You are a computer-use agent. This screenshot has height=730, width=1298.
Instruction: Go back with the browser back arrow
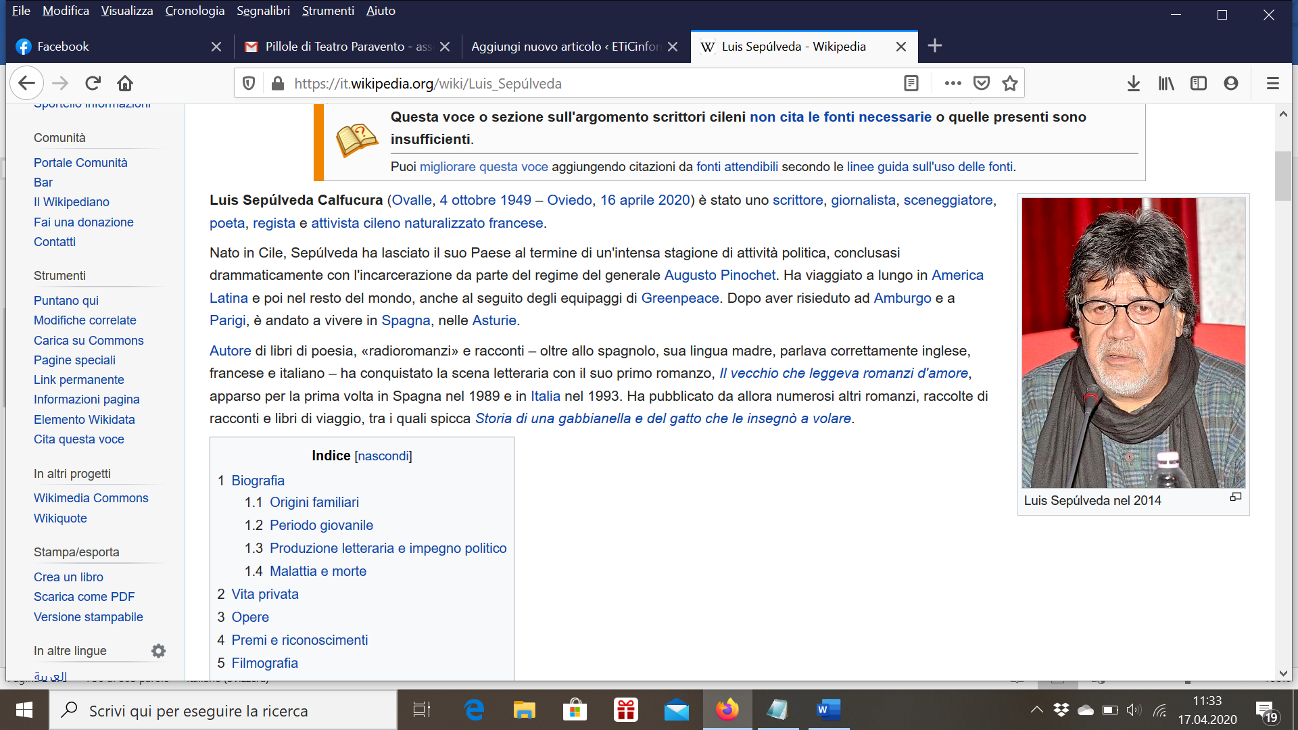pyautogui.click(x=26, y=83)
